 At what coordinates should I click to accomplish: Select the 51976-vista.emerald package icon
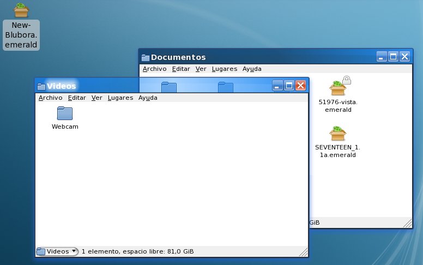pos(338,88)
